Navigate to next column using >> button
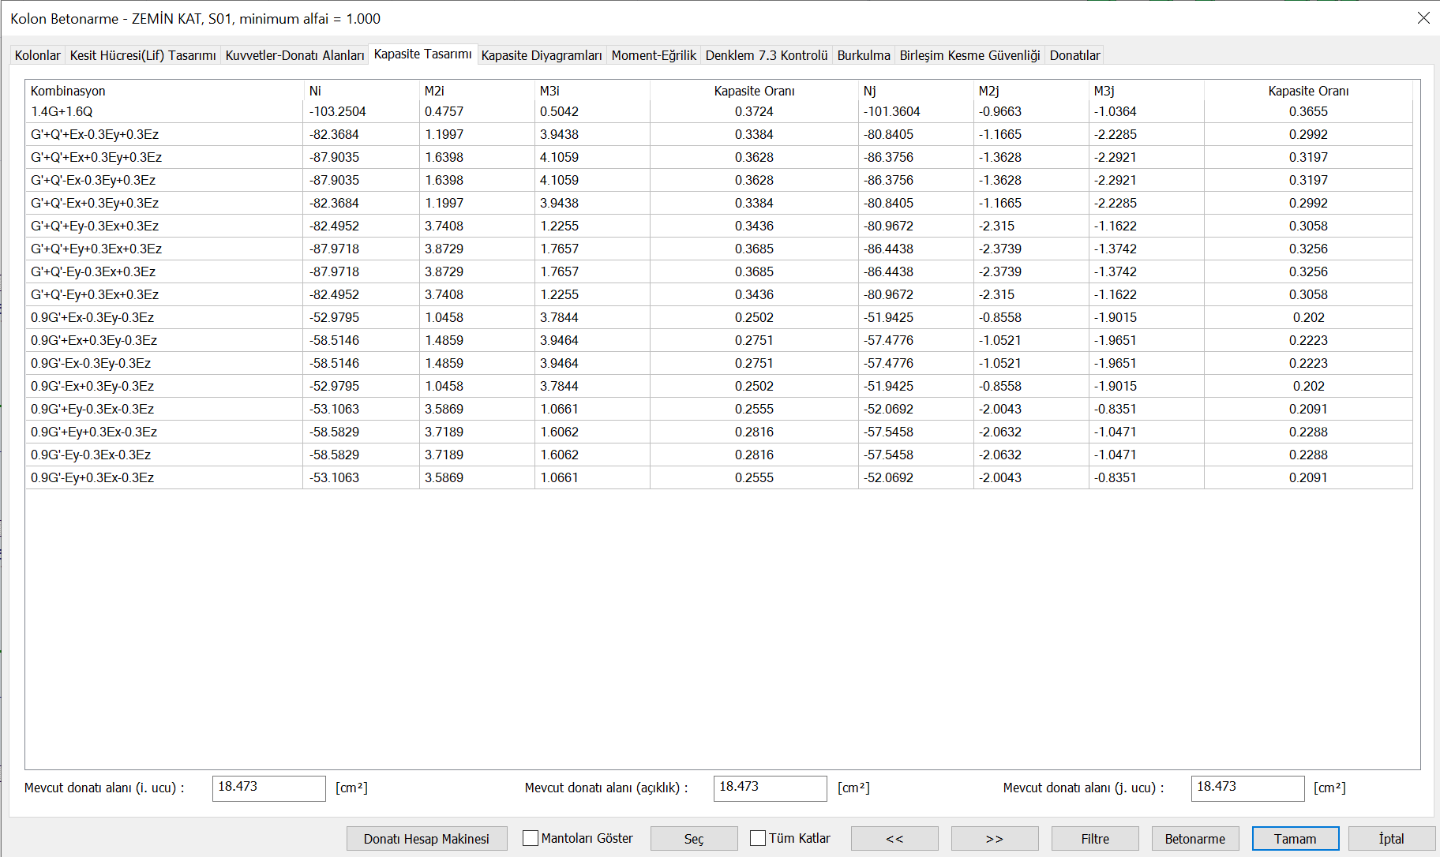Viewport: 1440px width, 857px height. [x=995, y=838]
